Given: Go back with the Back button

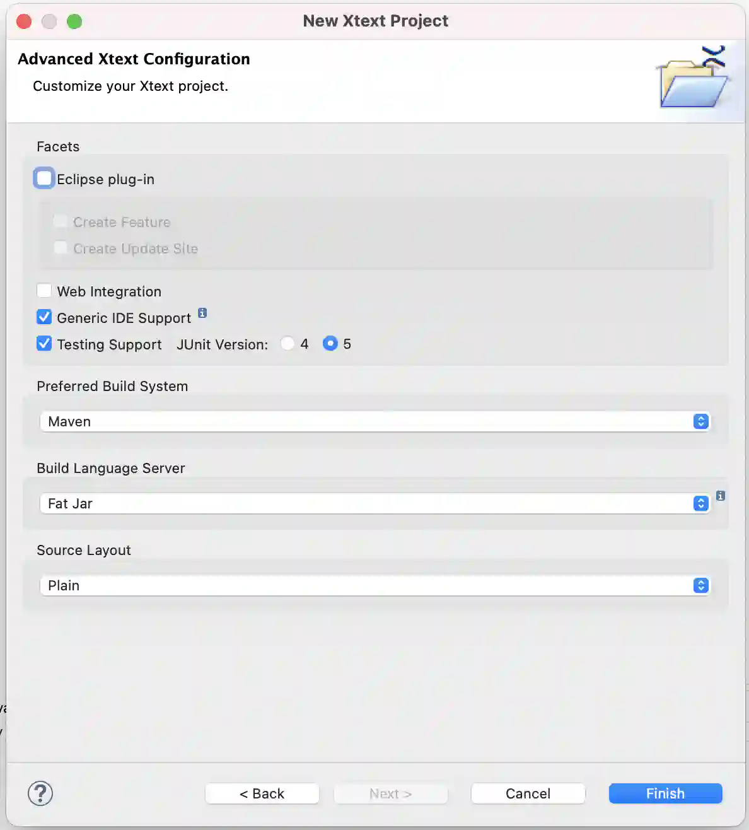Looking at the screenshot, I should (x=262, y=793).
